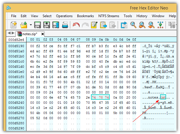Click the left tab scroll arrow
Viewport: 180px width, 134px height.
click(x=9, y=33)
